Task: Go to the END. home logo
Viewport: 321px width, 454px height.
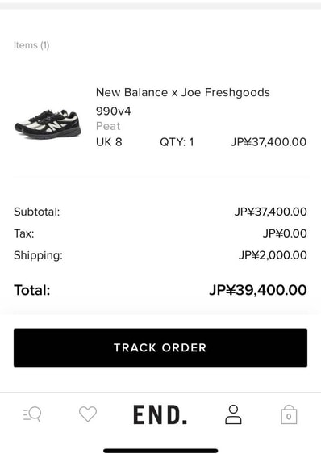Action: (160, 414)
